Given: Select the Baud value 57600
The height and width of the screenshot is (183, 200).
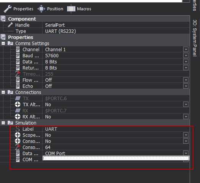Looking at the screenshot, I should [52, 56].
